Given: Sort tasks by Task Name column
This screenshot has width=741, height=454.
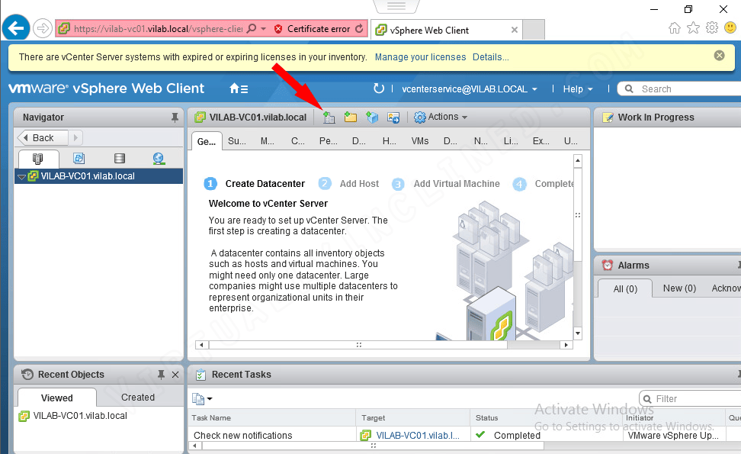Looking at the screenshot, I should pyautogui.click(x=271, y=417).
